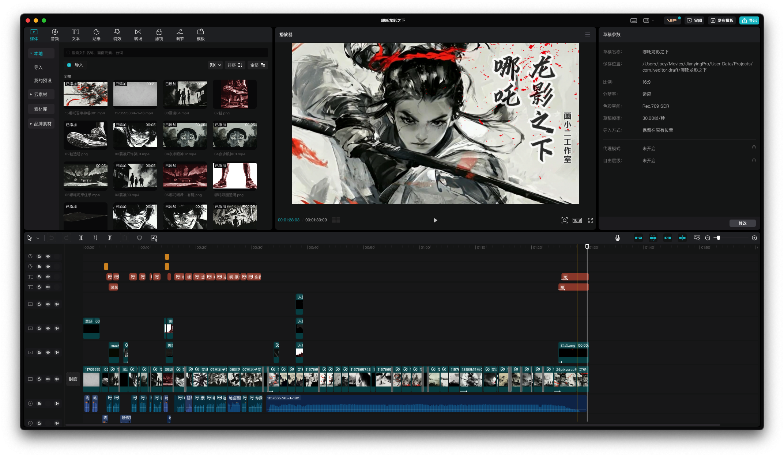The width and height of the screenshot is (784, 457).
Task: Adjust the timeline zoom slider handle
Action: pyautogui.click(x=719, y=238)
